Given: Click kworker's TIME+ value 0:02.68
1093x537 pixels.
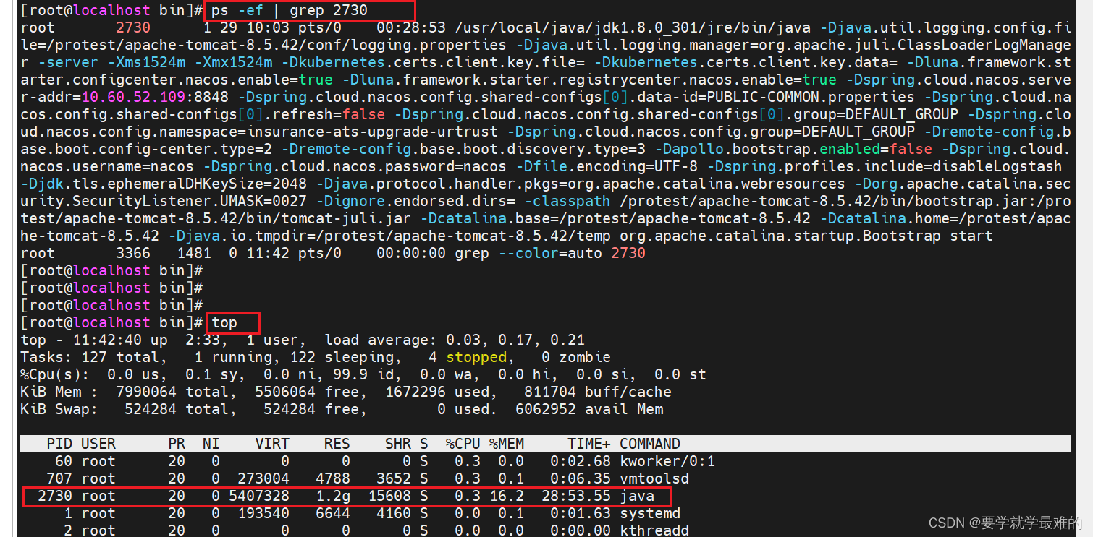Looking at the screenshot, I should tap(581, 461).
